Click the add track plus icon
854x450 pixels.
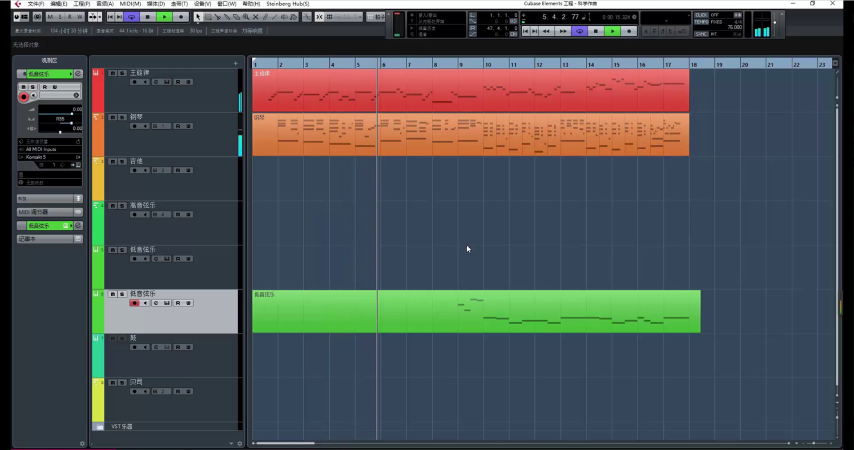[x=236, y=63]
